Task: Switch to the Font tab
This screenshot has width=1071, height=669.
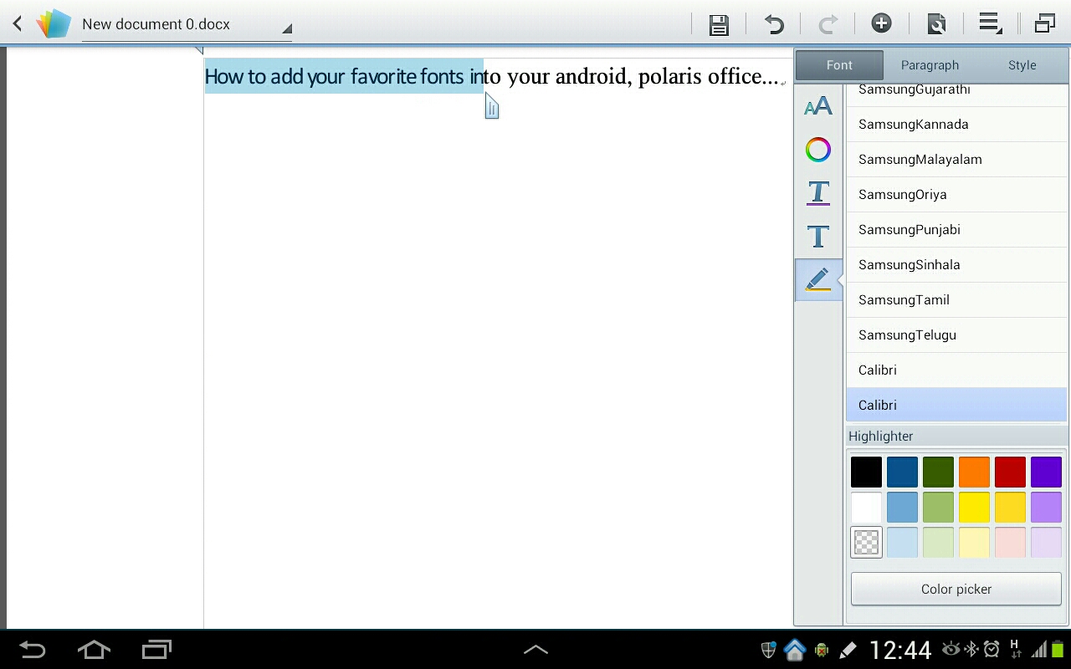Action: (x=839, y=65)
